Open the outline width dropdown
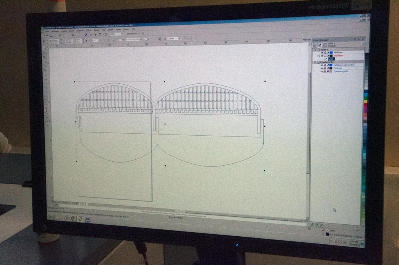 (179, 39)
